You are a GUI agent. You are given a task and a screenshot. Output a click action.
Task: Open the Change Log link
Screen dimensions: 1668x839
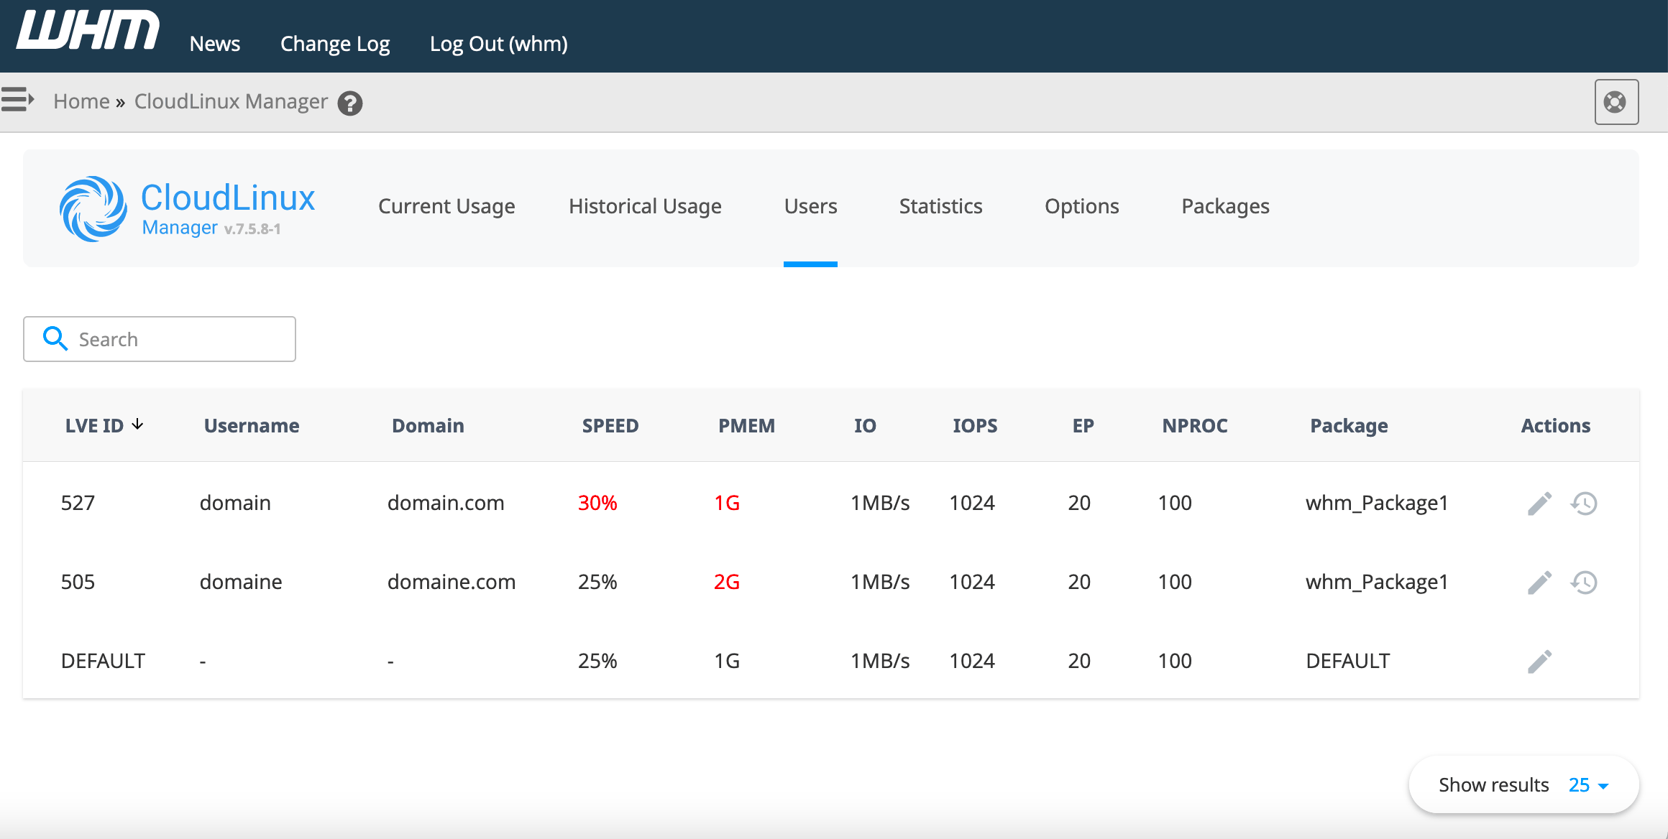(x=335, y=44)
